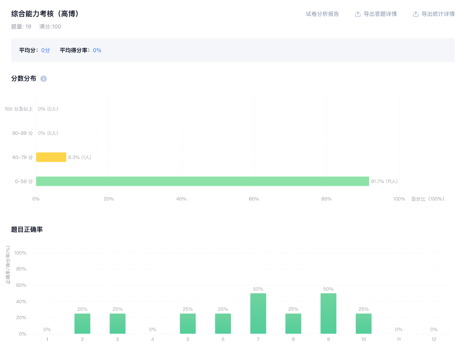Screen dimensions: 469x348
Task: Open the 试卷分析报告 link
Action: click(322, 14)
